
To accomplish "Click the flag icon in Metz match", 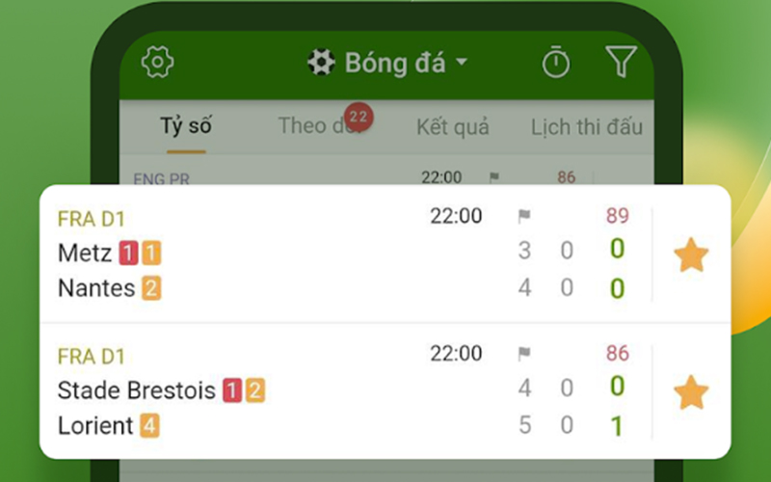I will [524, 217].
